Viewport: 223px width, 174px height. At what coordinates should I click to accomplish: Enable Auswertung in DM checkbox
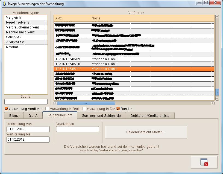point(84,109)
